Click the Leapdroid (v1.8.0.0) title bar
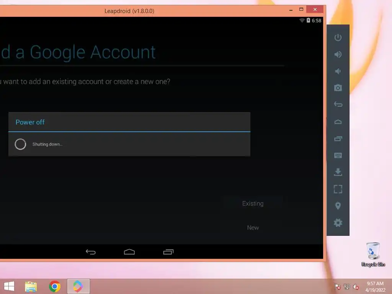392x294 pixels. click(x=129, y=11)
